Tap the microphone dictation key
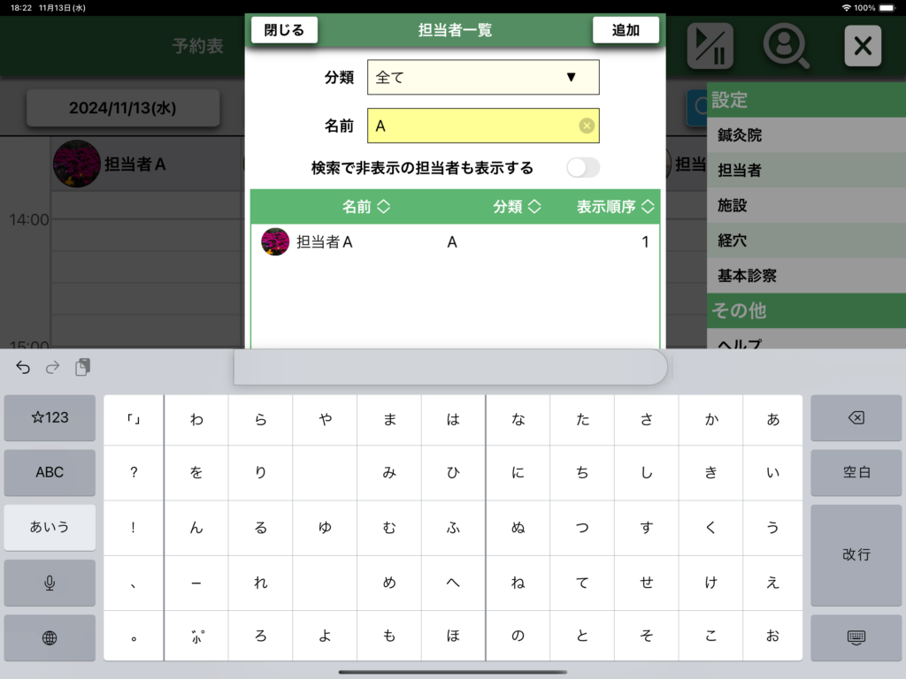 [x=50, y=583]
